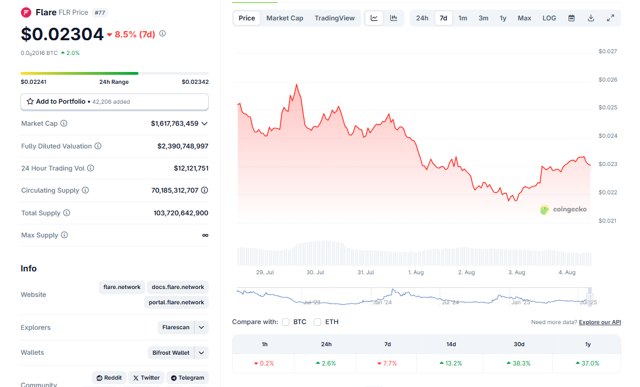Click the Flare logo icon
The image size is (640, 387).
[26, 12]
